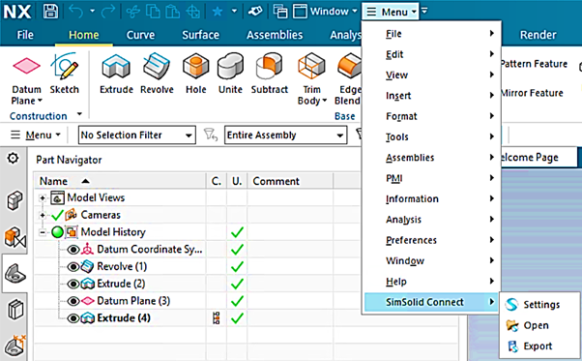The image size is (582, 361).
Task: Select the Trim Body tool
Action: tap(311, 78)
